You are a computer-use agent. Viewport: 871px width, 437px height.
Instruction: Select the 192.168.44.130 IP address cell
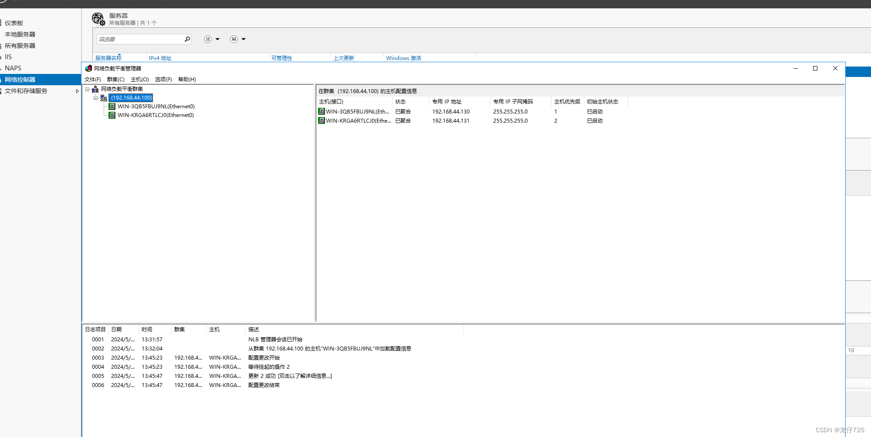(451, 112)
